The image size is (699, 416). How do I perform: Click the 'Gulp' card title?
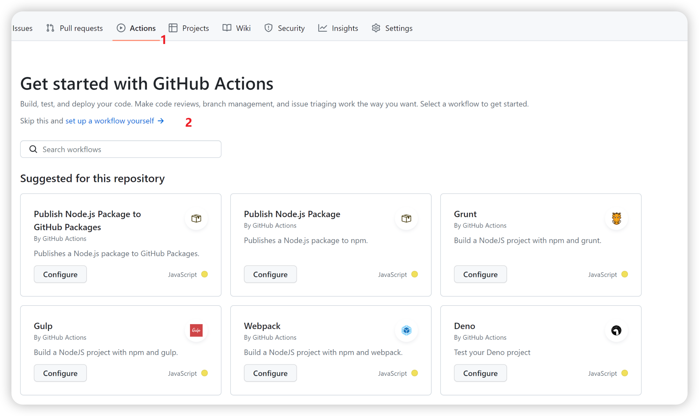point(43,326)
